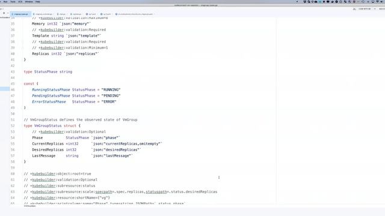Click the PendingStatusPhase constant name
385x216 pixels.
[x=51, y=96]
